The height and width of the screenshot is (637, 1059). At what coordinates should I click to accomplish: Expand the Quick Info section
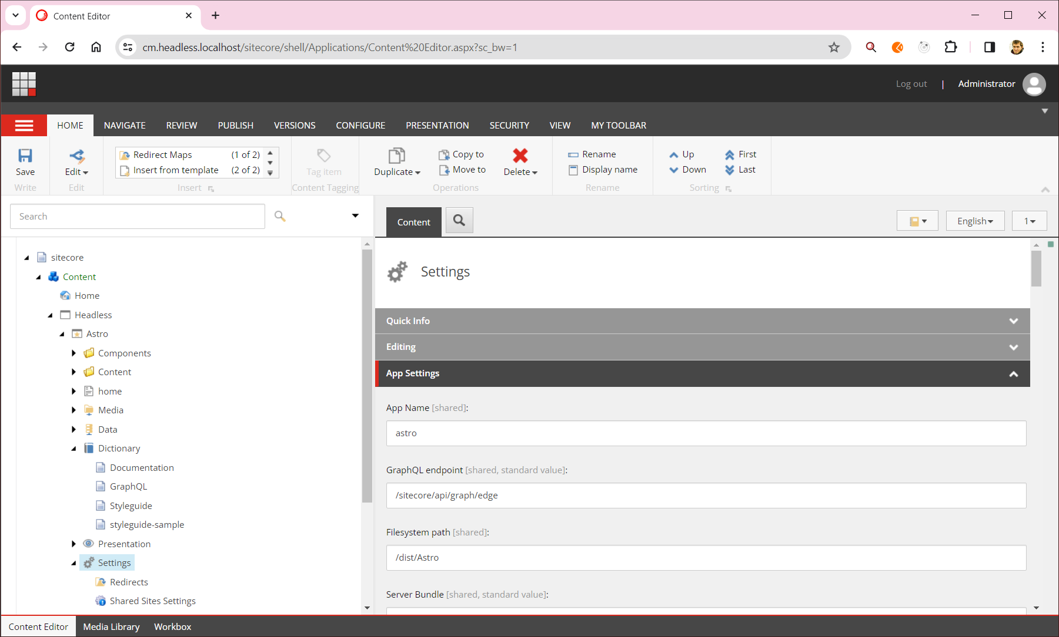1013,321
